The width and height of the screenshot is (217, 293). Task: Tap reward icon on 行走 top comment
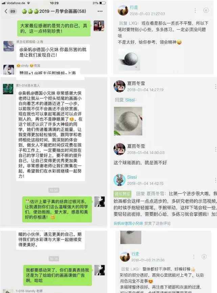[206, 10]
